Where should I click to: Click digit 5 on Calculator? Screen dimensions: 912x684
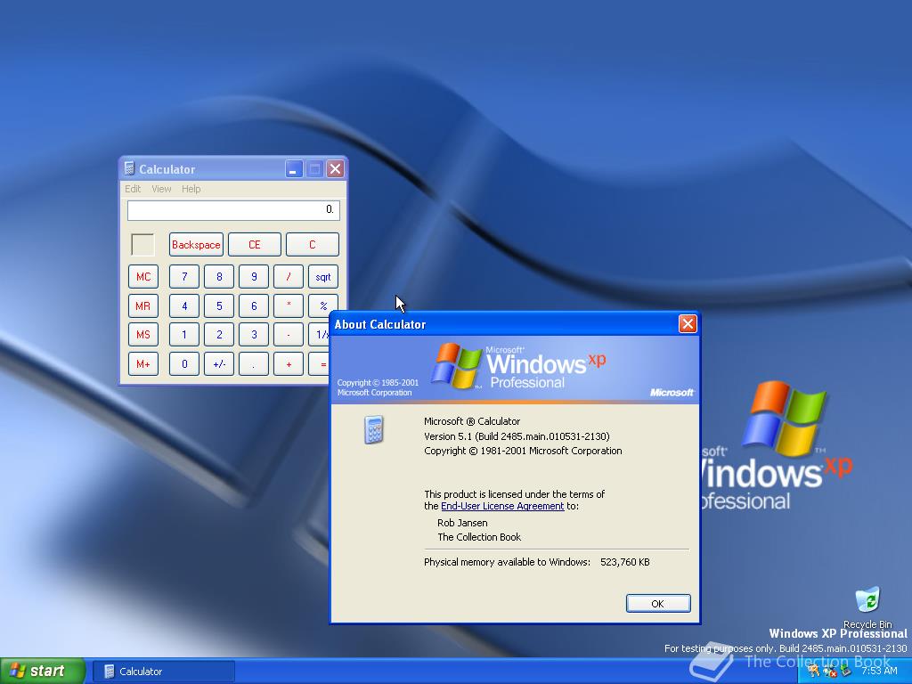coord(219,306)
